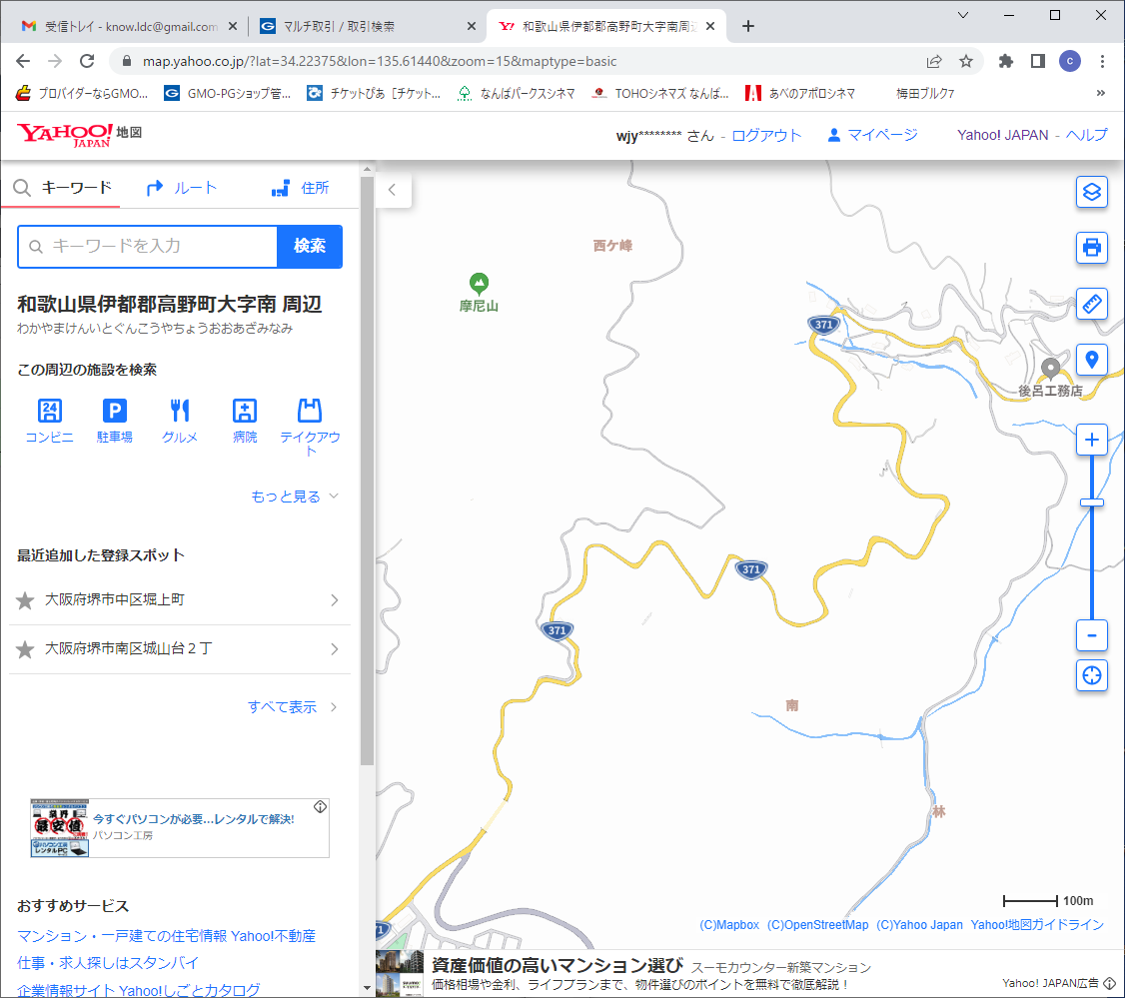Collapse the left sidebar panel
The image size is (1125, 998).
click(393, 190)
